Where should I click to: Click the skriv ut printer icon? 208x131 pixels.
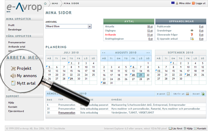pyautogui.click(x=188, y=94)
